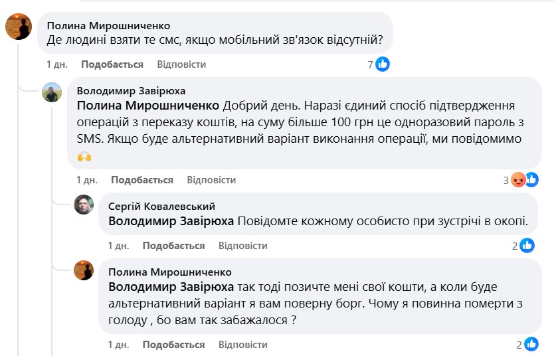Viewport: 556px width, 356px height.
Task: Click mention Полина Мирошниченко in Володимир's reply
Action: (149, 106)
